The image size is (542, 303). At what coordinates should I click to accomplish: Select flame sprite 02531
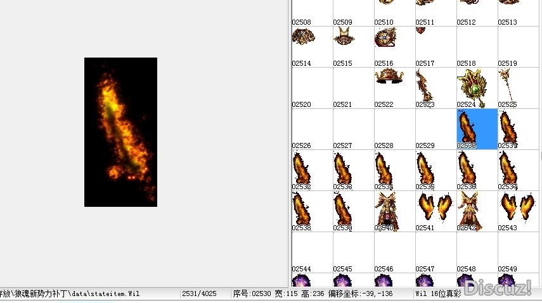point(518,129)
